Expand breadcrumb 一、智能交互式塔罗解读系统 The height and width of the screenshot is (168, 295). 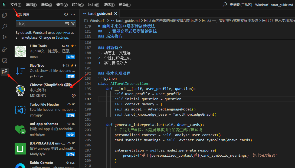tap(232, 21)
